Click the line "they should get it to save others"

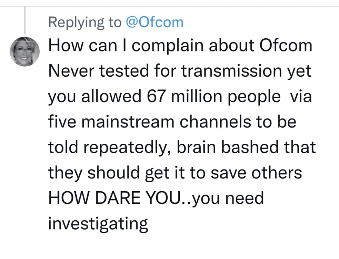click(175, 173)
